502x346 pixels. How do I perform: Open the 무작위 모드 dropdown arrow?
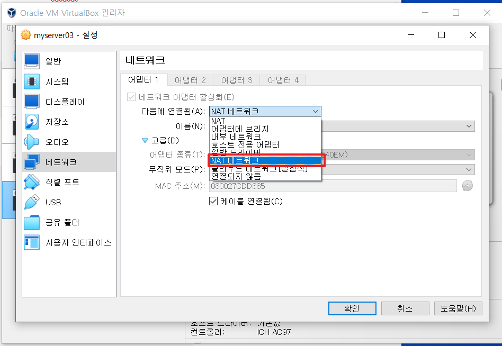469,169
